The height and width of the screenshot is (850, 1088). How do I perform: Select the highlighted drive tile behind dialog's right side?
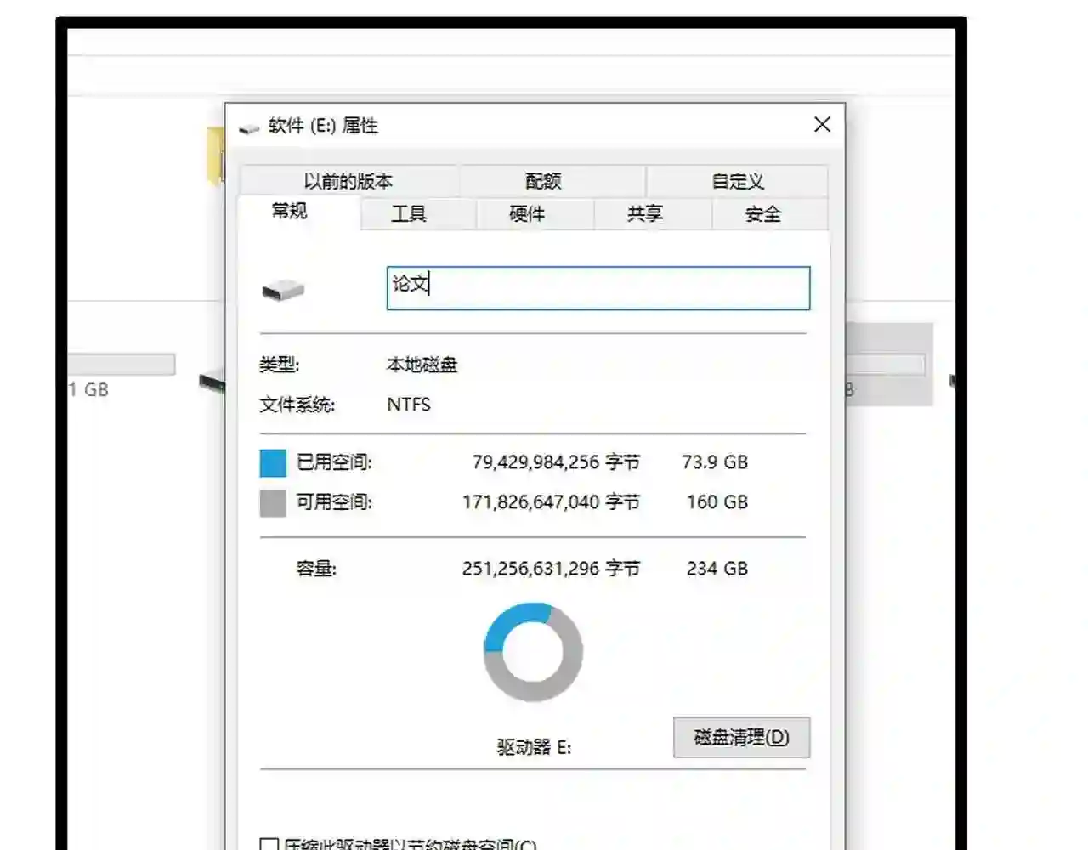(889, 364)
